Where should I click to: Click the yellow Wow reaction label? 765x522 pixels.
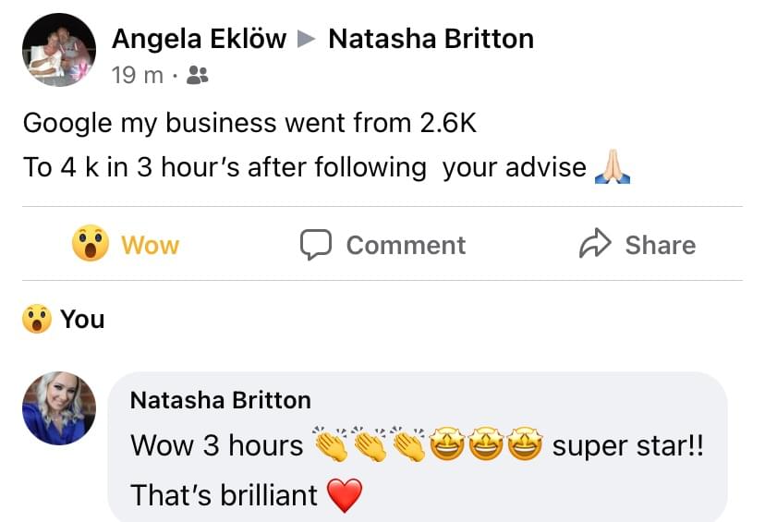(x=150, y=246)
